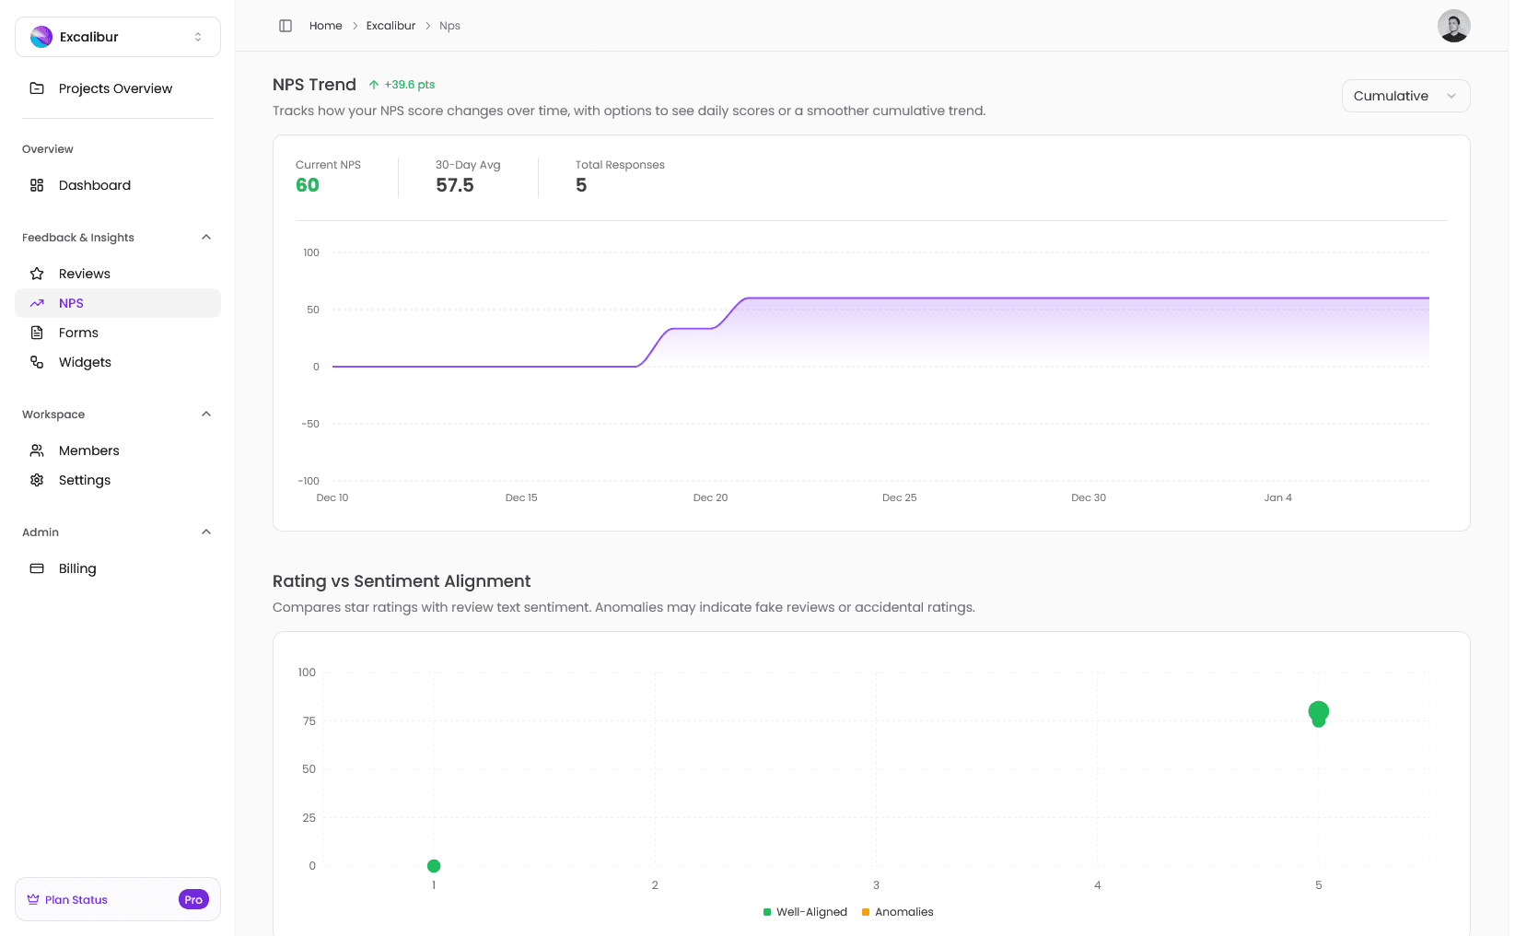Go to Home breadcrumb link

325,26
